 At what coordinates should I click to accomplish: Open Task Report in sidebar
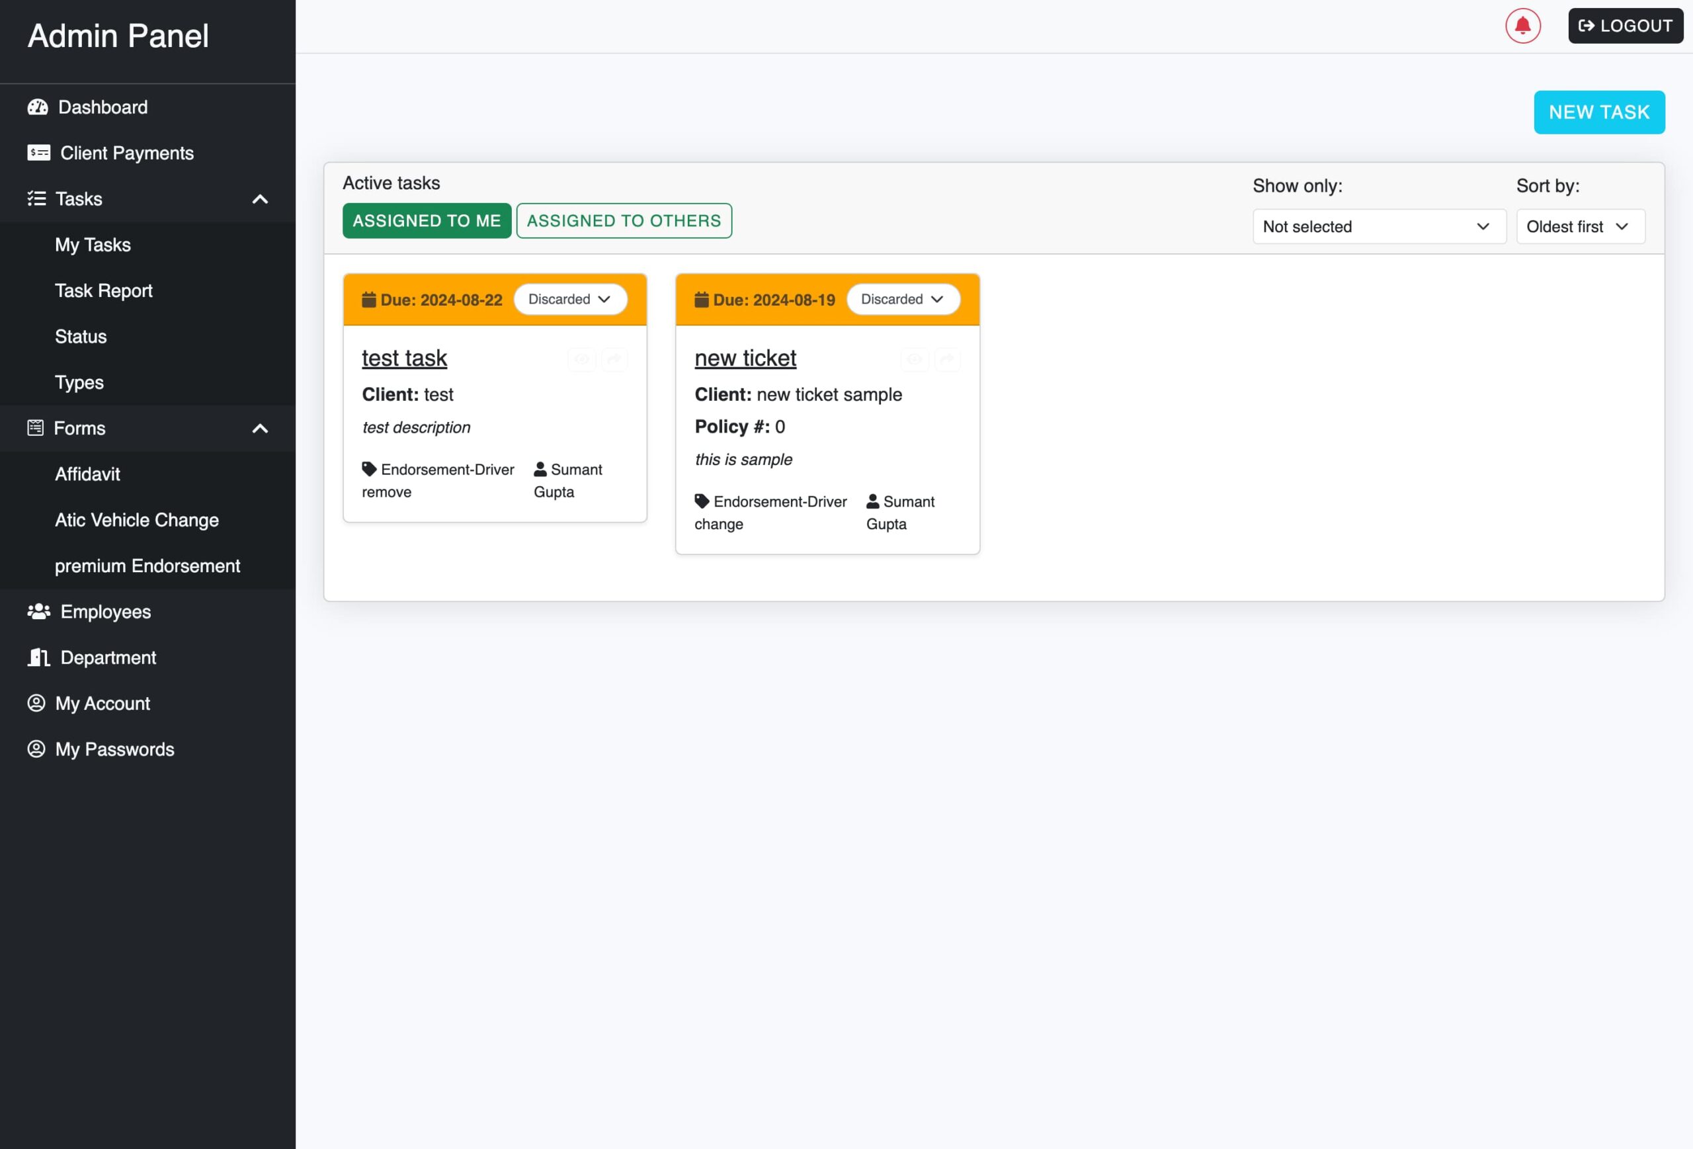(x=103, y=290)
